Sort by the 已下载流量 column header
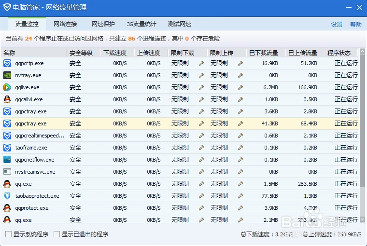The height and width of the screenshot is (246, 367). tap(266, 53)
